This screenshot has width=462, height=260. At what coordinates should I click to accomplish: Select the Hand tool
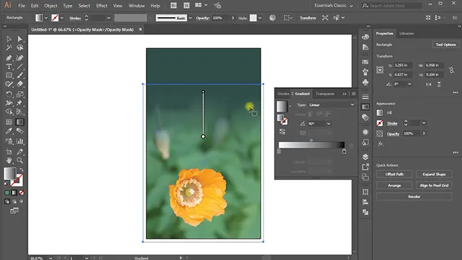(9, 161)
